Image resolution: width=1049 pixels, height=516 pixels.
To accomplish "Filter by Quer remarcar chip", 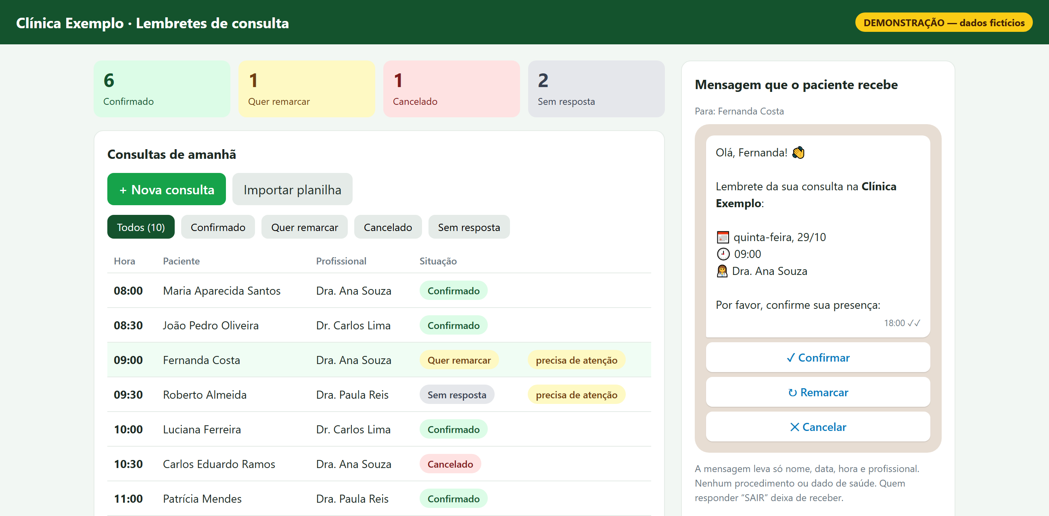I will tap(304, 227).
